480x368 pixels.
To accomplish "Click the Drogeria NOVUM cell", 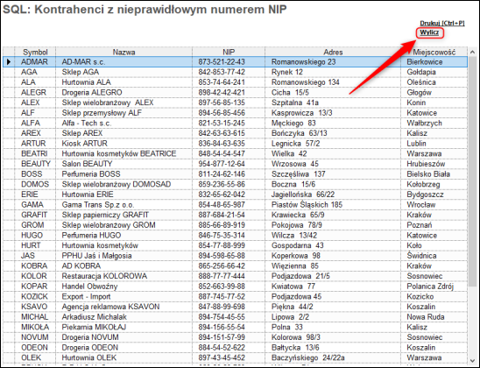I will point(124,337).
